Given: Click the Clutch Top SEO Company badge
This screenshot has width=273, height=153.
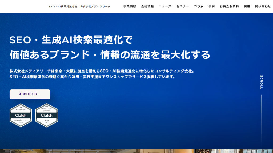Looking at the screenshot, I should (21, 115).
